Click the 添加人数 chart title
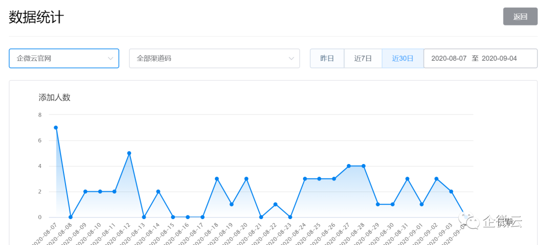The height and width of the screenshot is (245, 540). pyautogui.click(x=54, y=97)
